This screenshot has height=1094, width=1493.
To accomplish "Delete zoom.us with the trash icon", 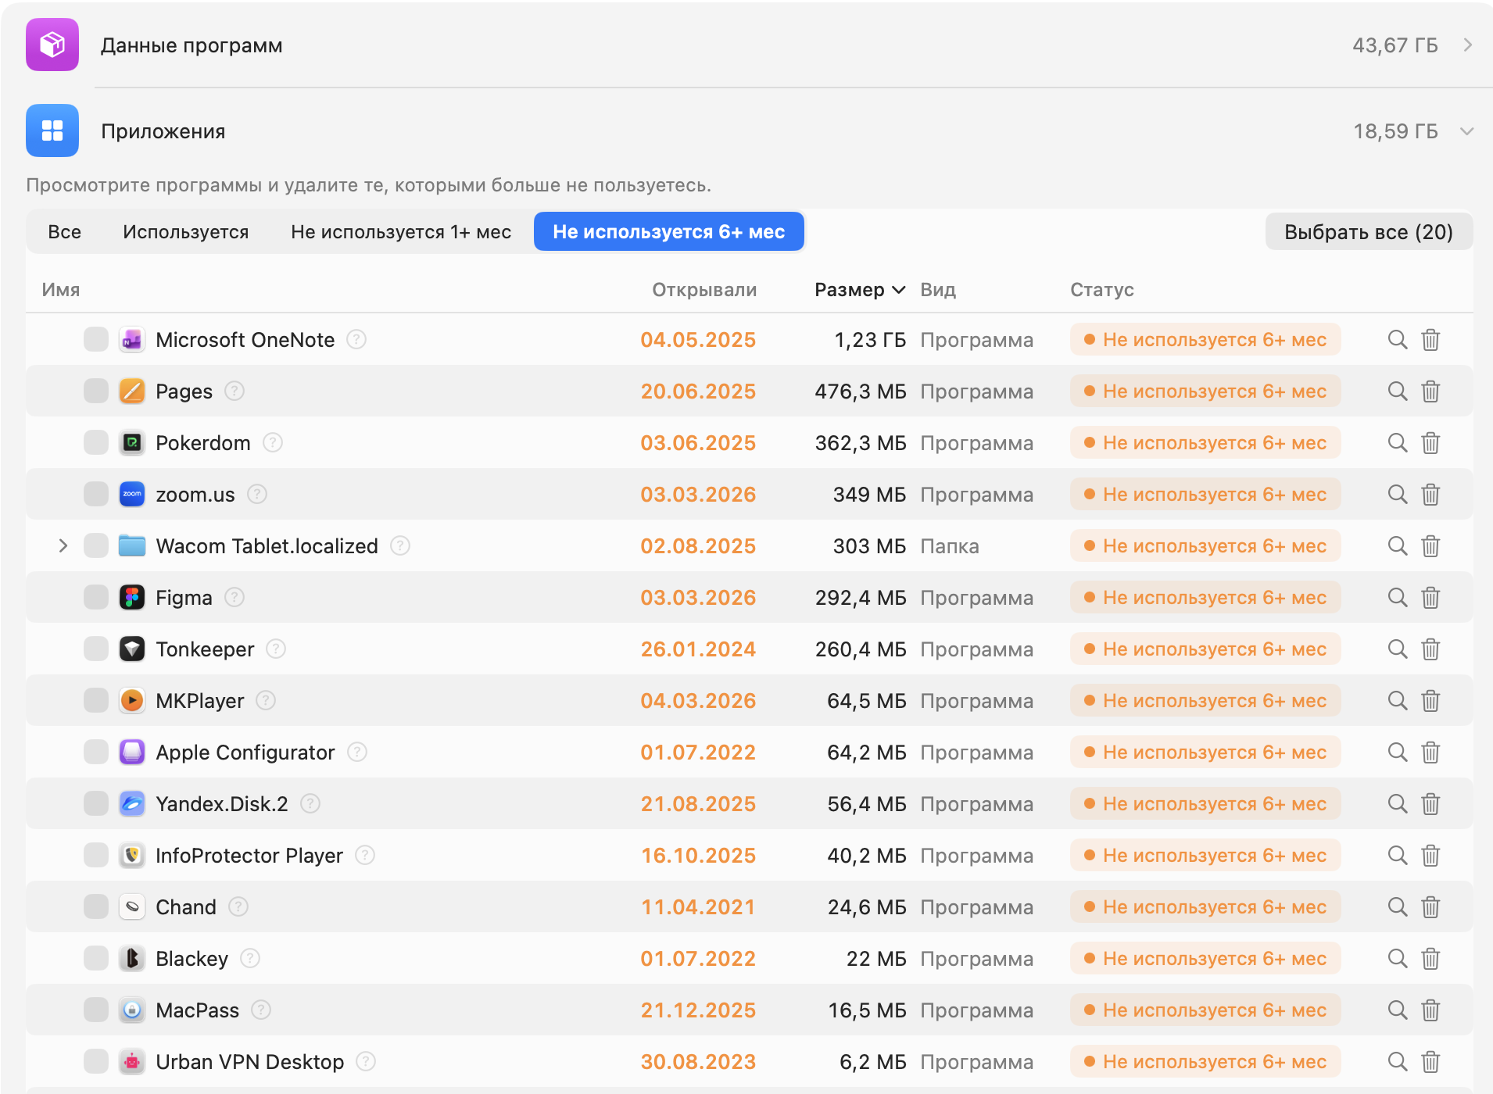I will click(x=1430, y=495).
